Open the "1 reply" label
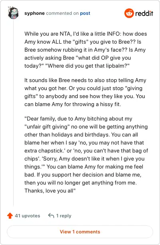The width and height of the screenshot is (160, 245). click(x=64, y=216)
